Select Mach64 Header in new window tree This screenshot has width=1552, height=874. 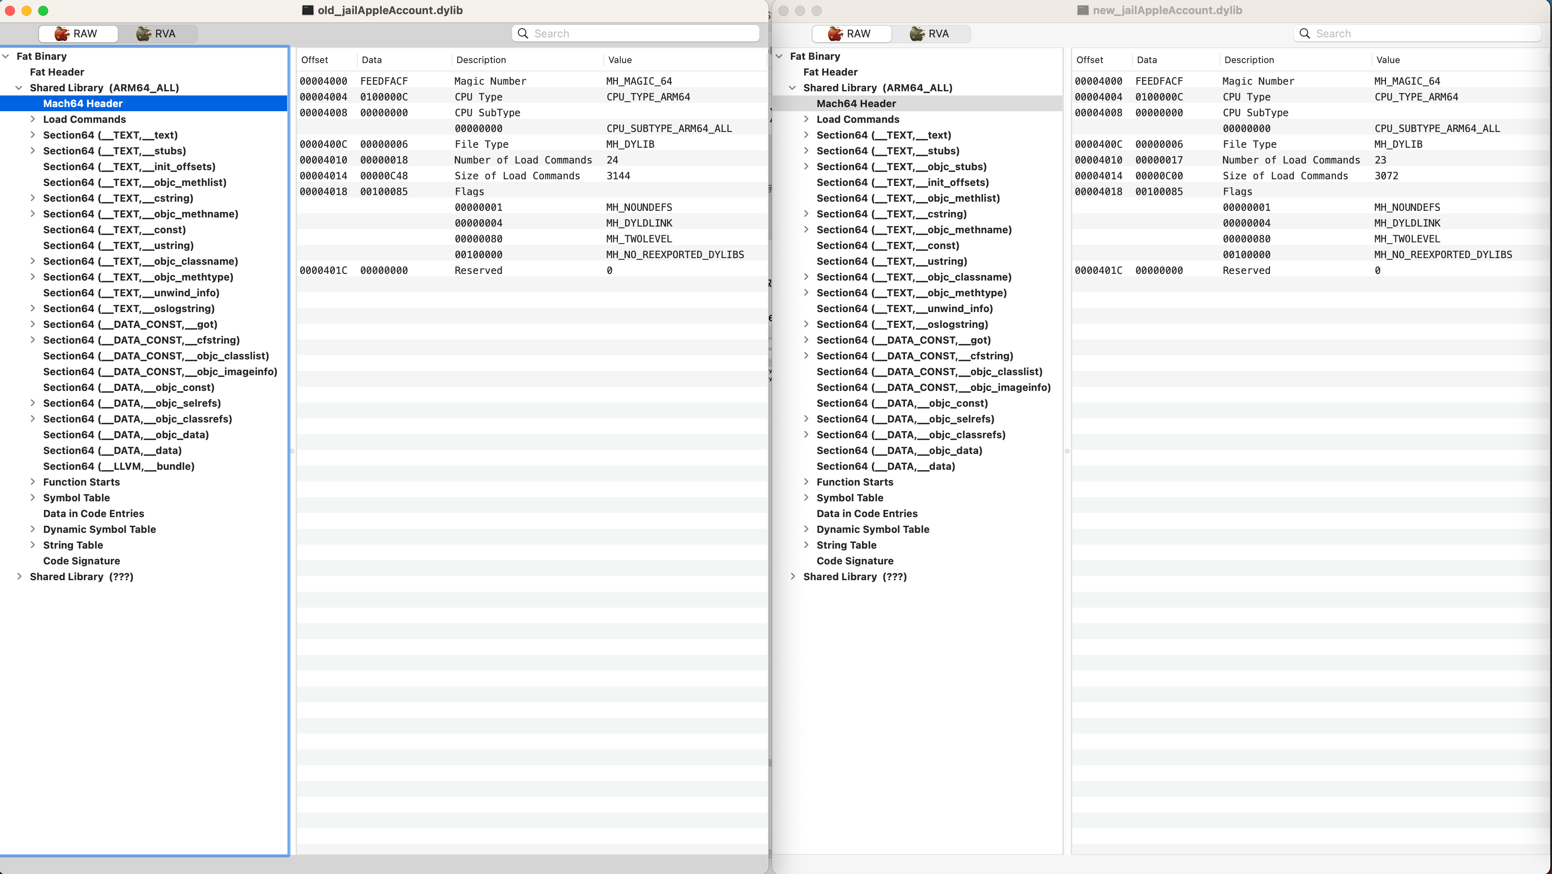pos(856,104)
